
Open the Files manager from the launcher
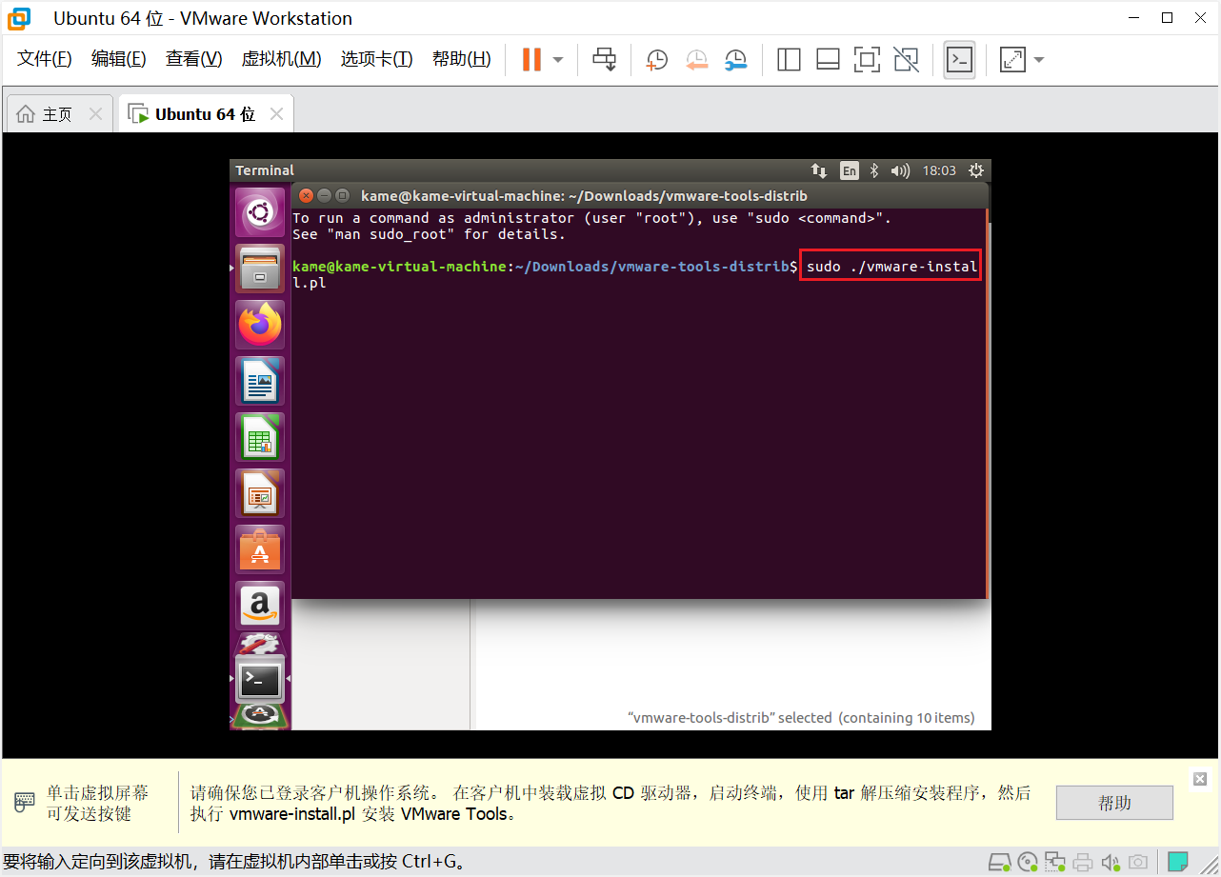click(260, 269)
